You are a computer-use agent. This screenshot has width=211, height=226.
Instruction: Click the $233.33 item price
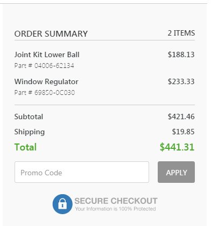point(181,81)
